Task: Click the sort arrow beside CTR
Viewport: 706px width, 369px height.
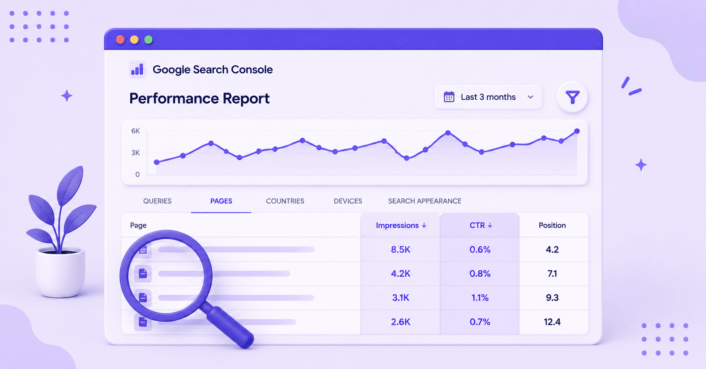Action: 490,225
